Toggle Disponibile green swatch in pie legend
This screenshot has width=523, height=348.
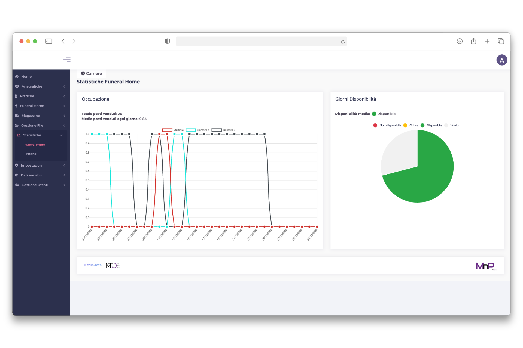pyautogui.click(x=422, y=125)
